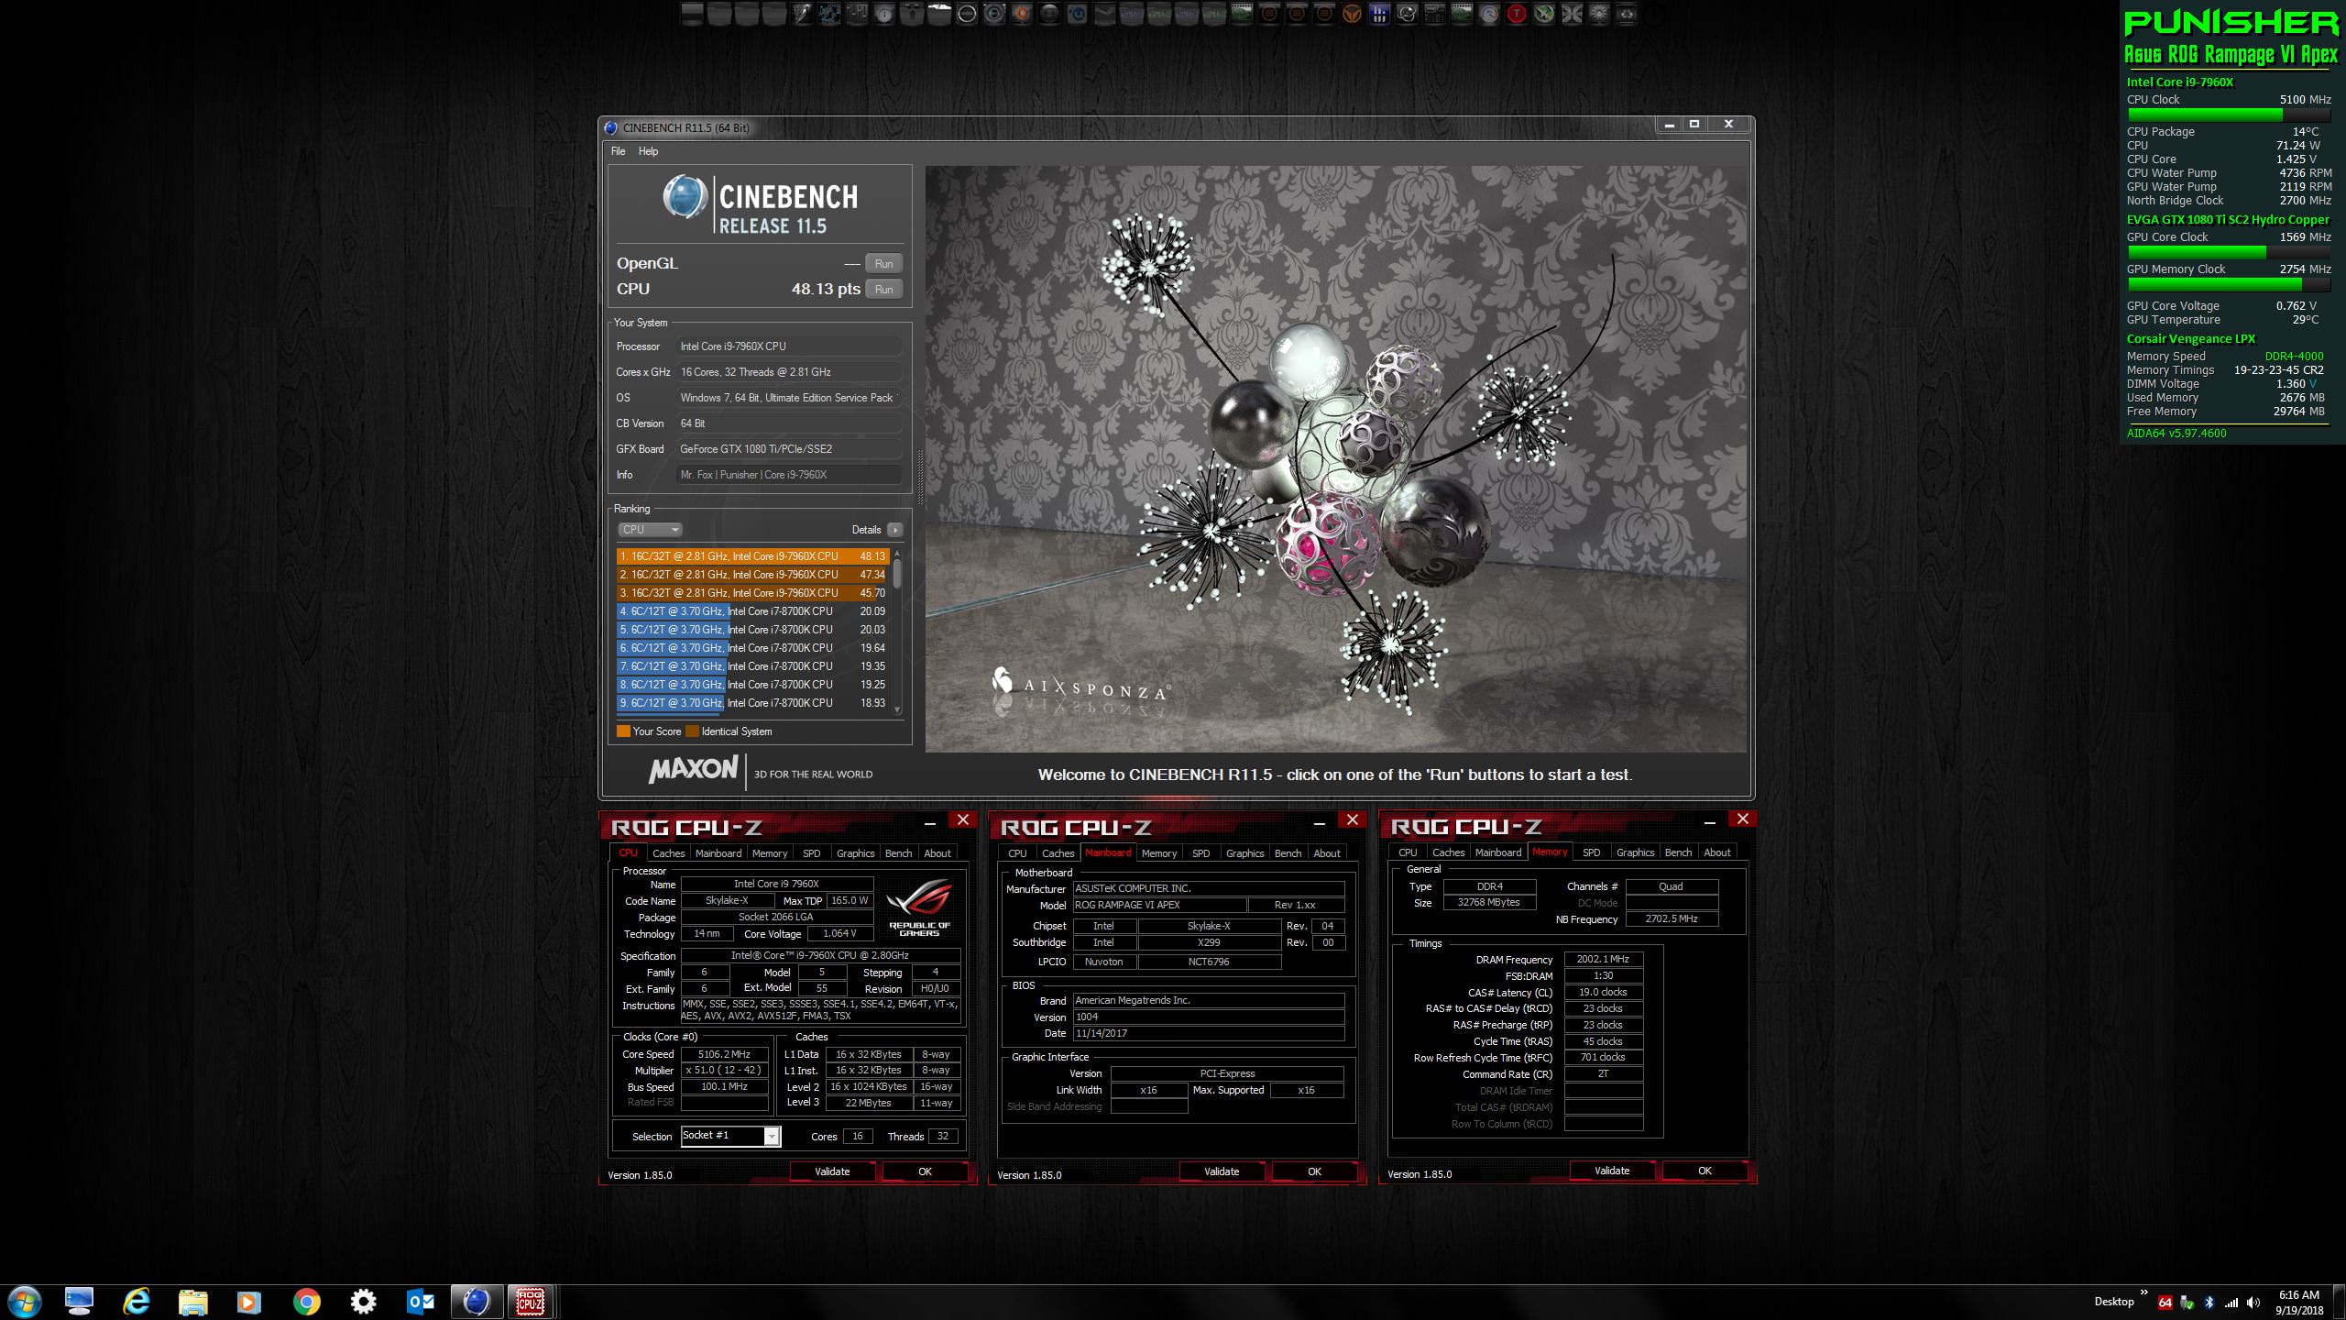The height and width of the screenshot is (1320, 2346).
Task: Click Validate in the Mainboard CPU-Z window
Action: [x=1222, y=1171]
